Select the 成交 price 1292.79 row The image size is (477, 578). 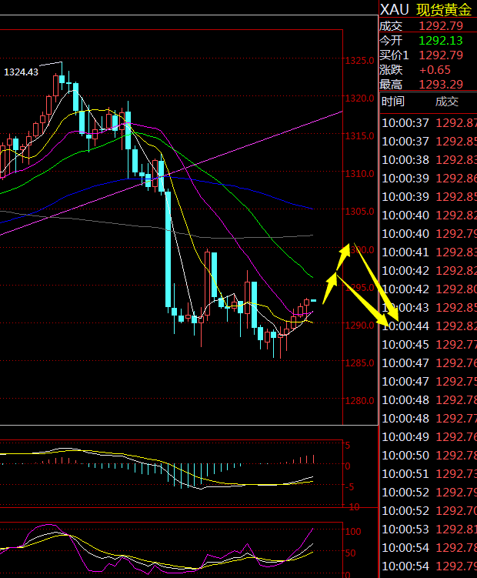pos(428,26)
